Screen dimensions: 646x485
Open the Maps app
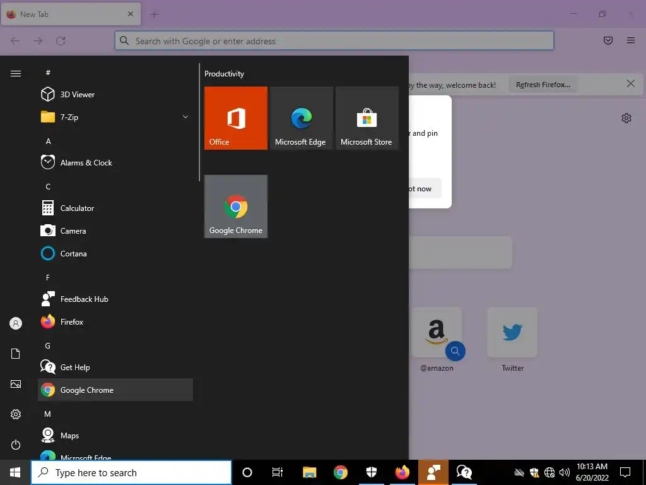(115, 436)
